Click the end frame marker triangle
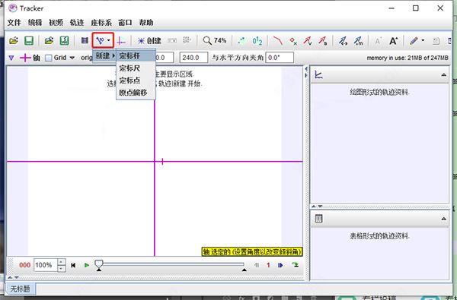Viewport: 457px width, 300px height. point(244,270)
